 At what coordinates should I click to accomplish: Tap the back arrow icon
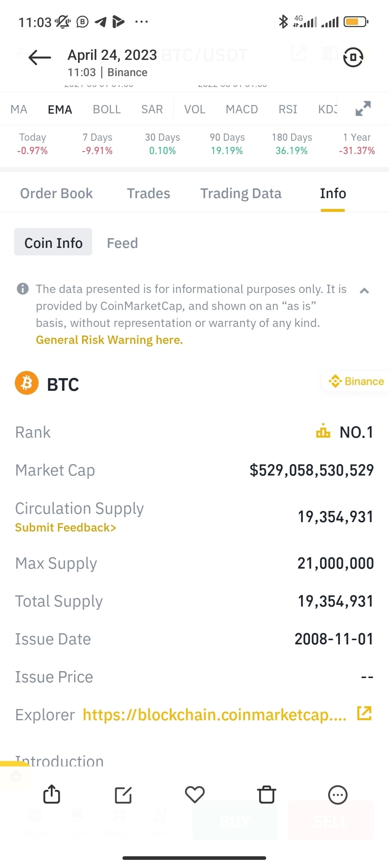click(x=40, y=57)
